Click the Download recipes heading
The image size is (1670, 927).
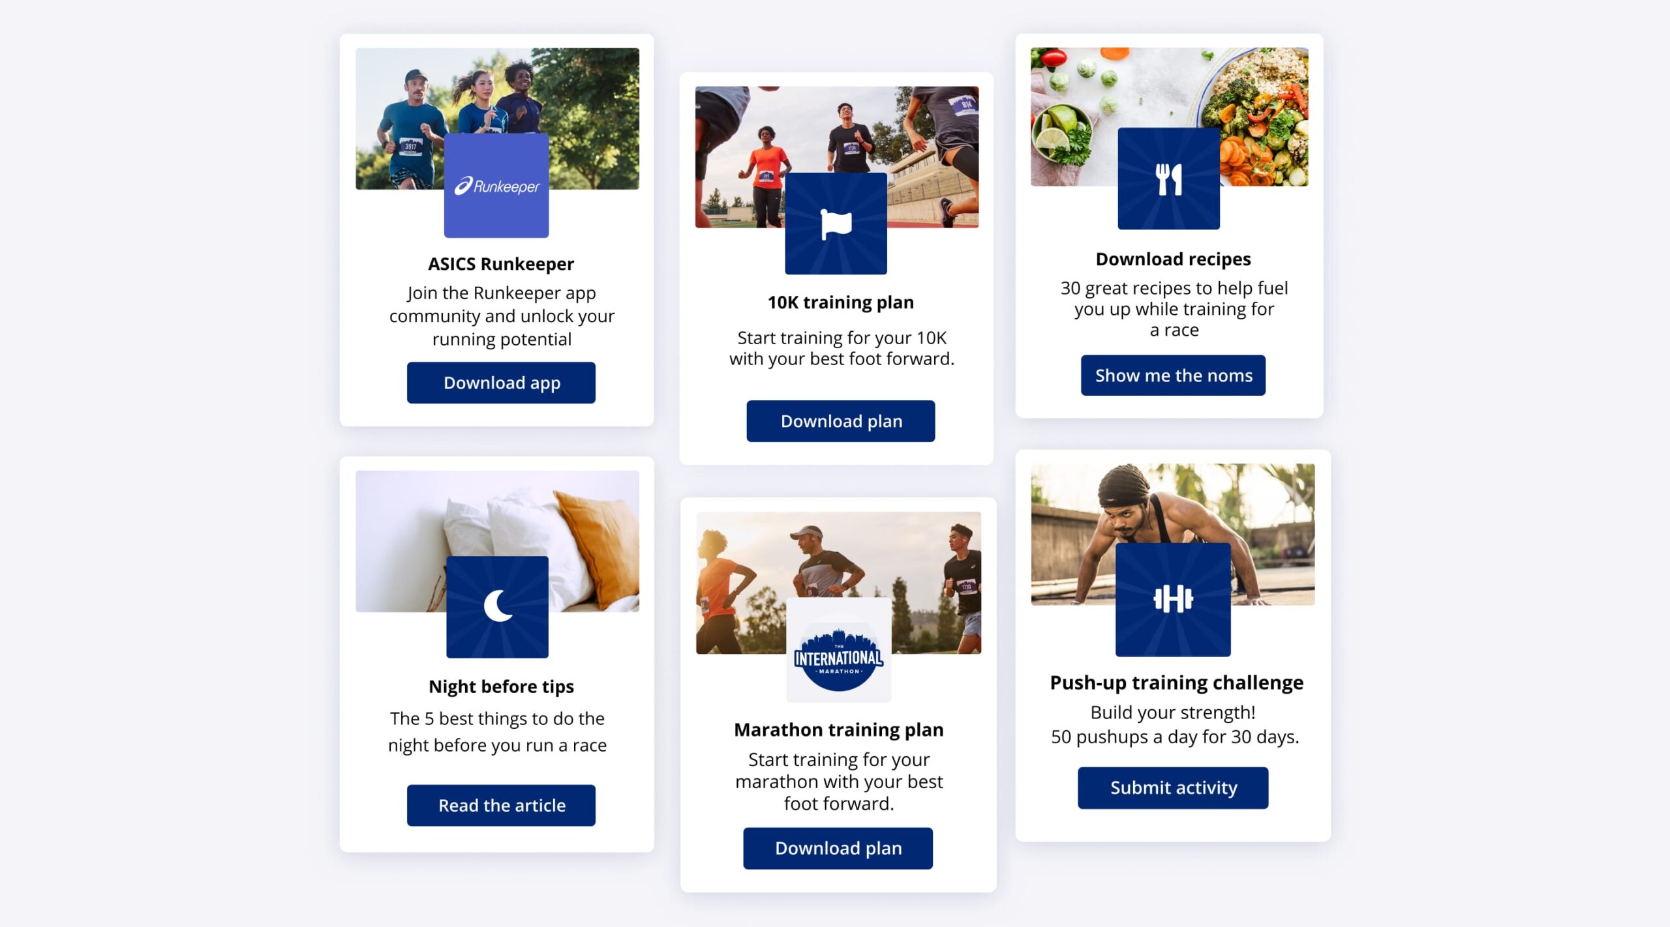tap(1173, 259)
